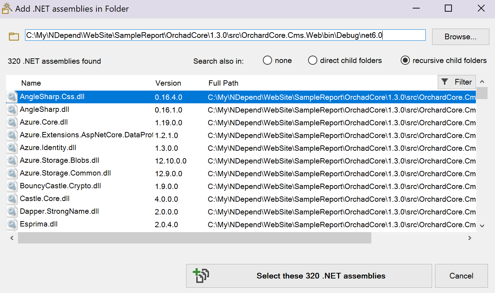Select the Azure.Storage.Blobs.dll row name
This screenshot has width=495, height=293.
[59, 160]
